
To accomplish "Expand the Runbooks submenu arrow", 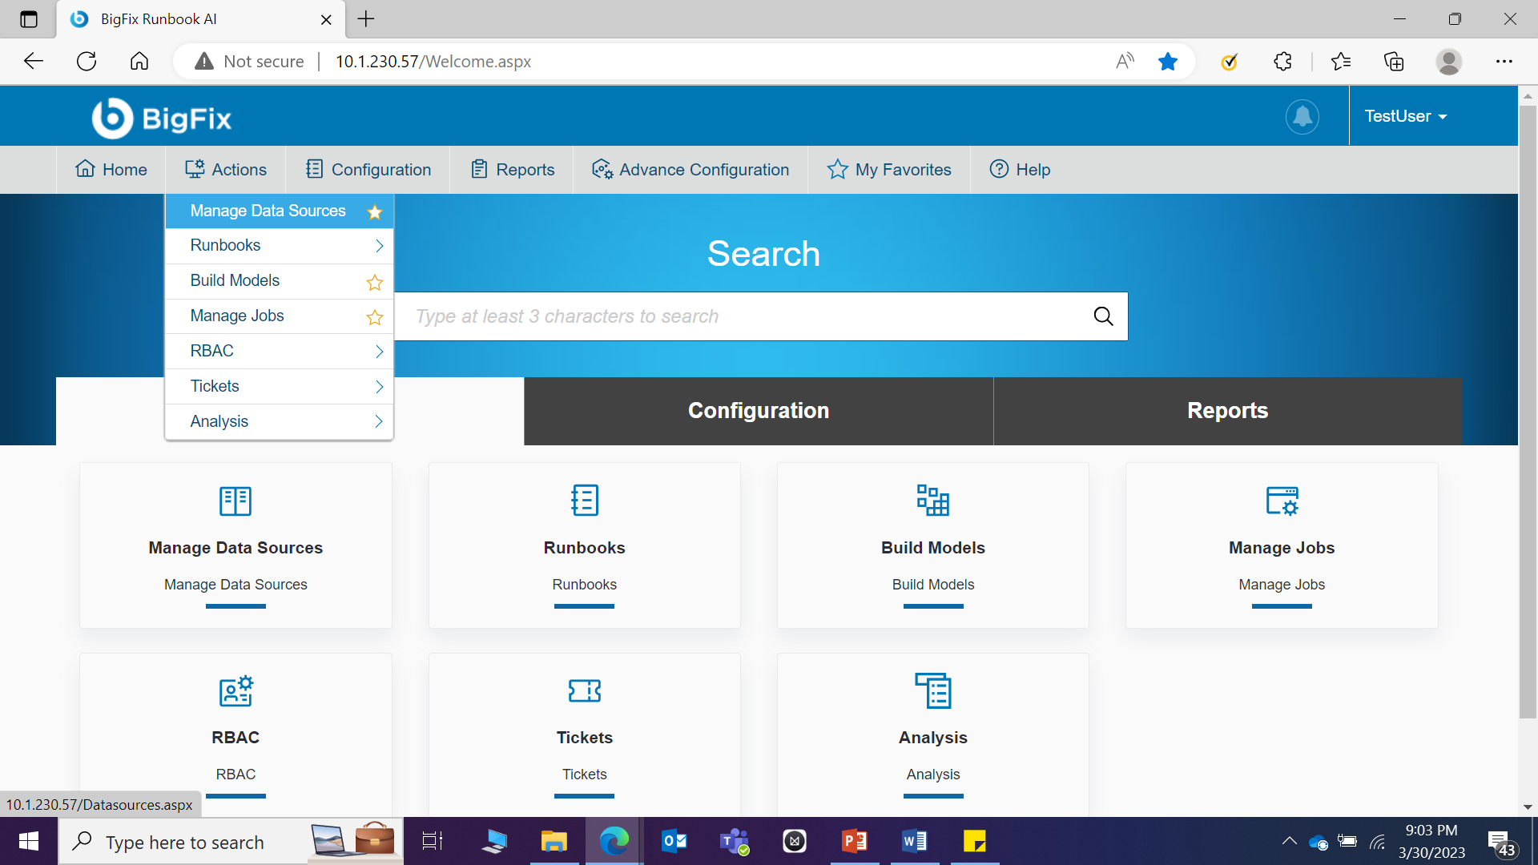I will pyautogui.click(x=379, y=246).
